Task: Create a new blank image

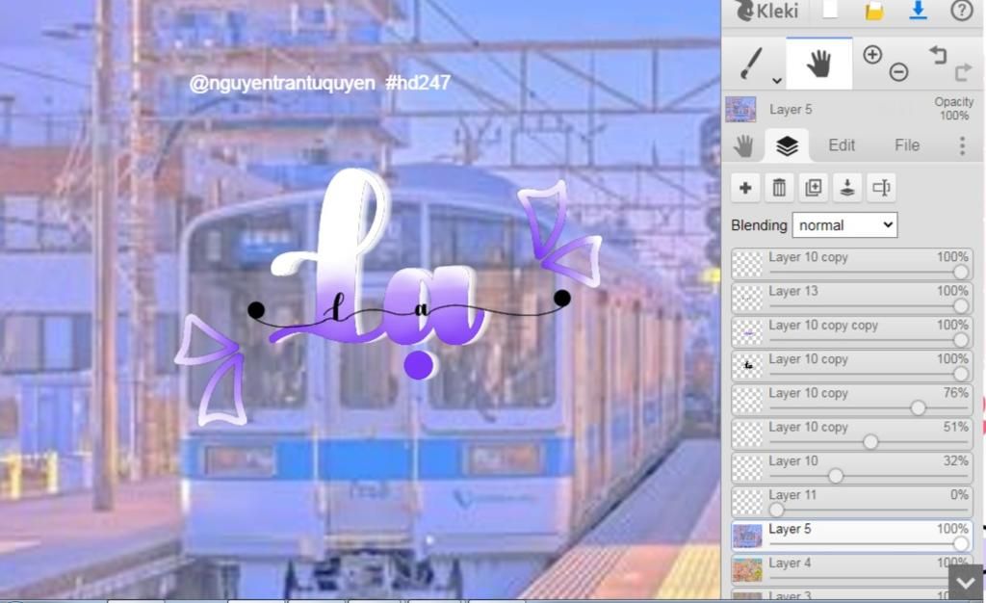Action: point(831,10)
